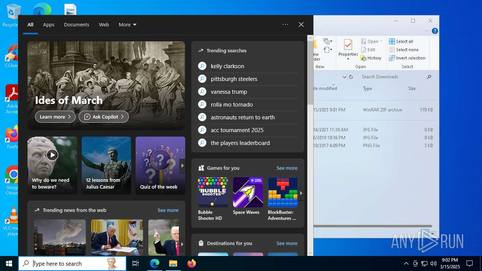The width and height of the screenshot is (482, 271).
Task: Open '12 lessons from Julius Caesar' card
Action: tap(106, 166)
